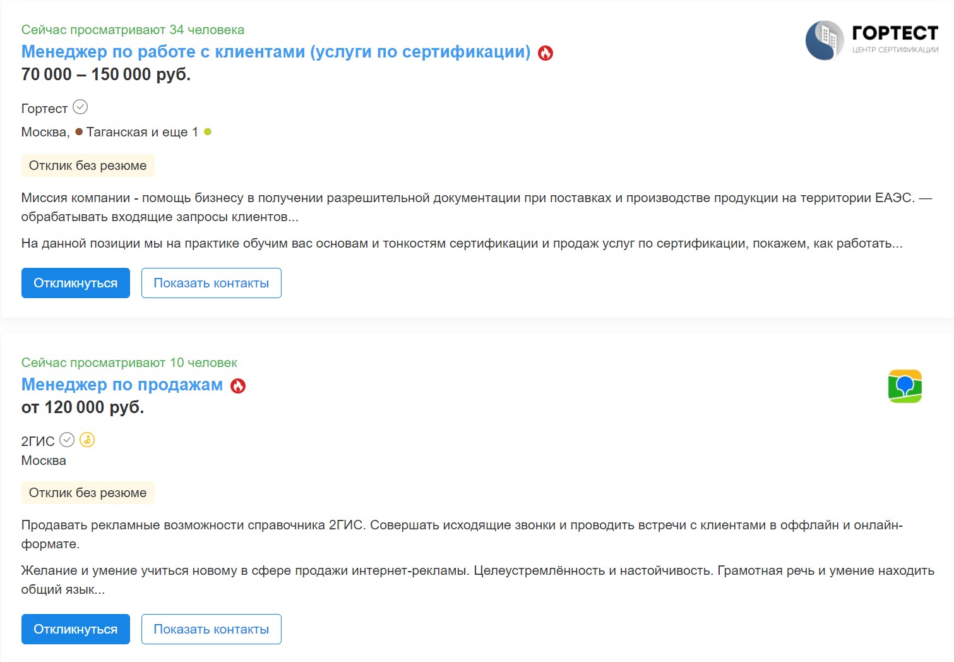Show contacts for the 2ГИС vacancy
The image size is (954, 662).
point(212,629)
